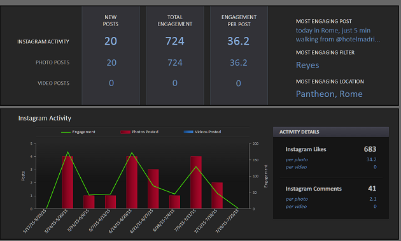Click the MOST ENGAGING POST heading
The width and height of the screenshot is (401, 241).
(324, 21)
